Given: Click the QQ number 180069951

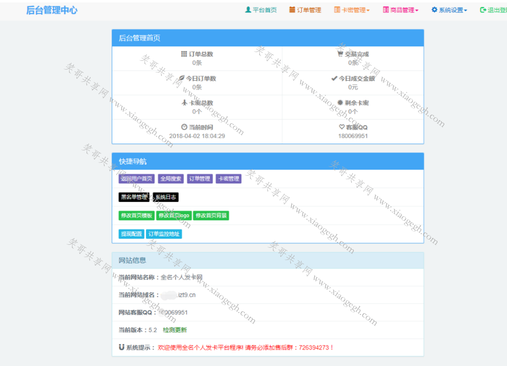Looking at the screenshot, I should [353, 136].
